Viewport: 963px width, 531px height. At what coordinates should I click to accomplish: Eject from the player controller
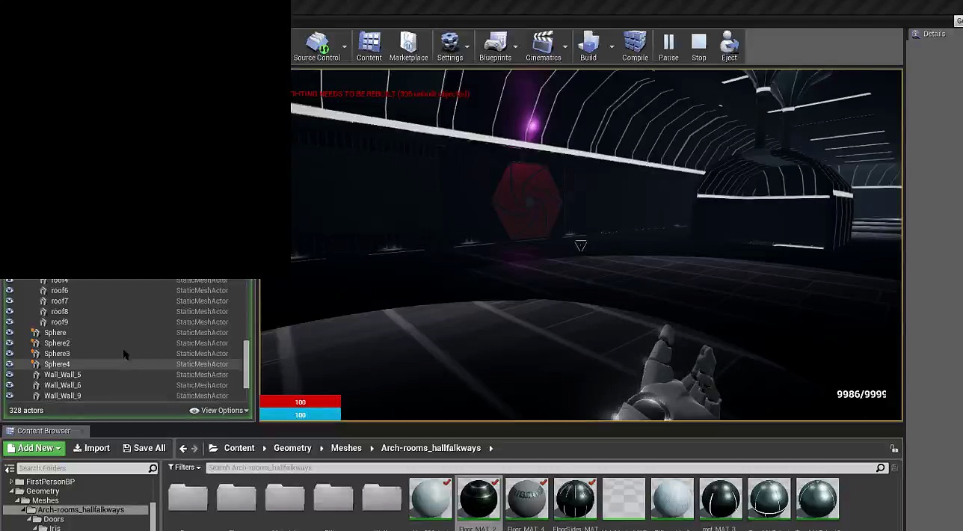pyautogui.click(x=729, y=46)
